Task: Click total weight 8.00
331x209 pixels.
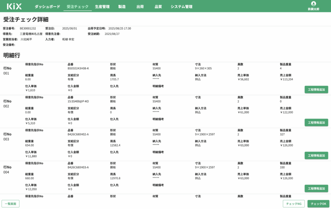Action: coord(28,80)
